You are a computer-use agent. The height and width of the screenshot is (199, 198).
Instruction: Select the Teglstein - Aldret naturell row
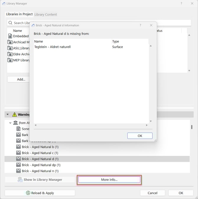pos(53,47)
